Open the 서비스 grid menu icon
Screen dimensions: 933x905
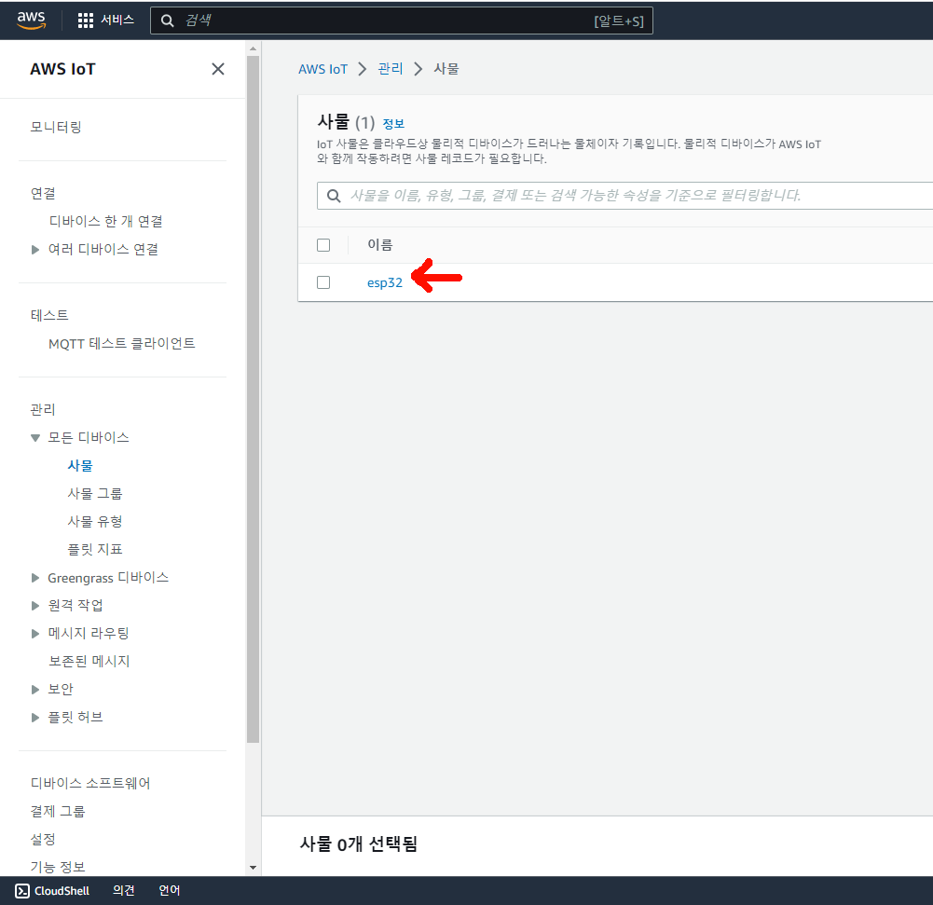point(86,21)
